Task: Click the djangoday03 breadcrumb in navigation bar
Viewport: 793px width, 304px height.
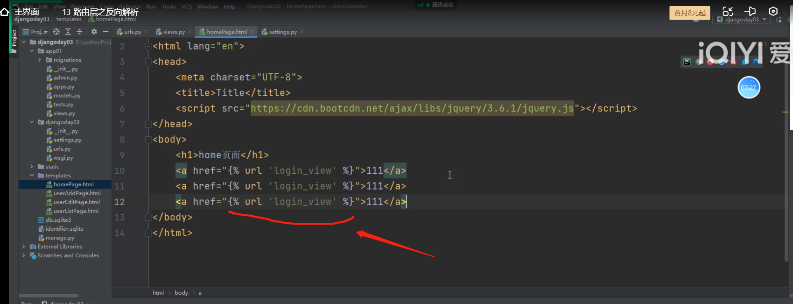Action: point(32,19)
